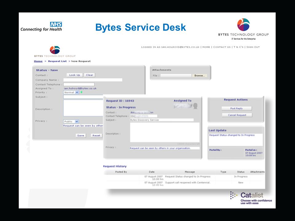The image size is (295, 221).
Task: Click the Description textarea in New request form
Action: pos(83,108)
